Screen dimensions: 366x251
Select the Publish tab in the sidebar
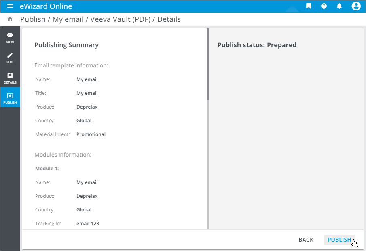pyautogui.click(x=10, y=98)
